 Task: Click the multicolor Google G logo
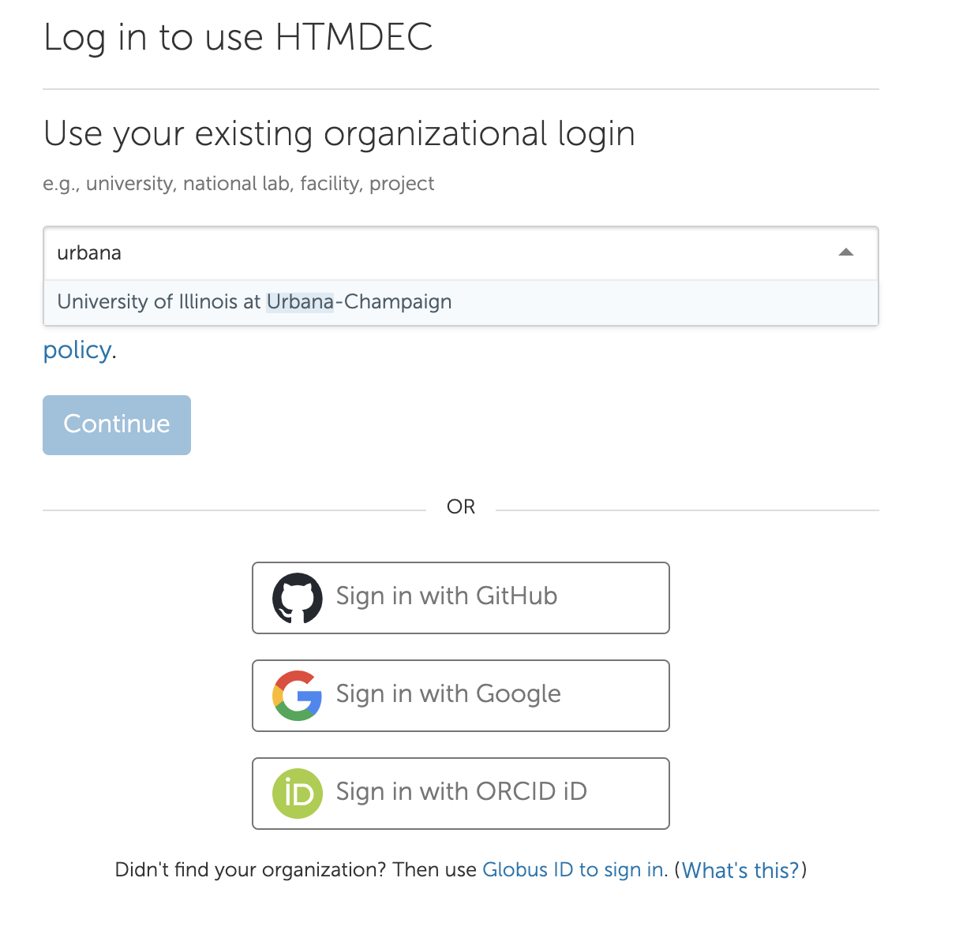coord(298,696)
